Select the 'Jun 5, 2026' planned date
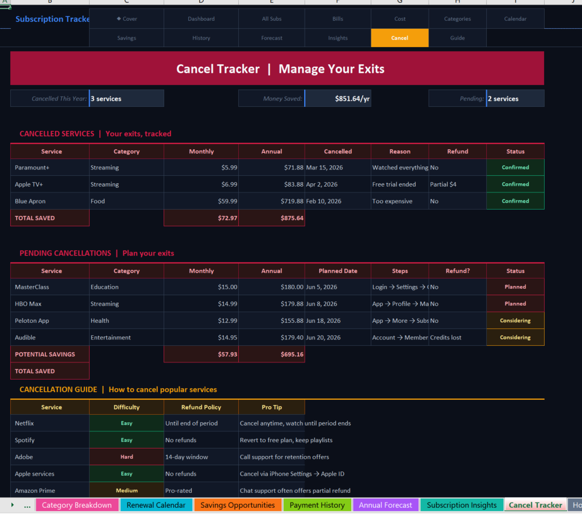 click(337, 287)
